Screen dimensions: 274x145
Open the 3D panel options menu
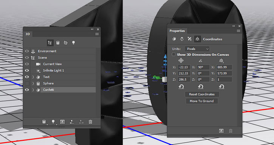click(97, 34)
